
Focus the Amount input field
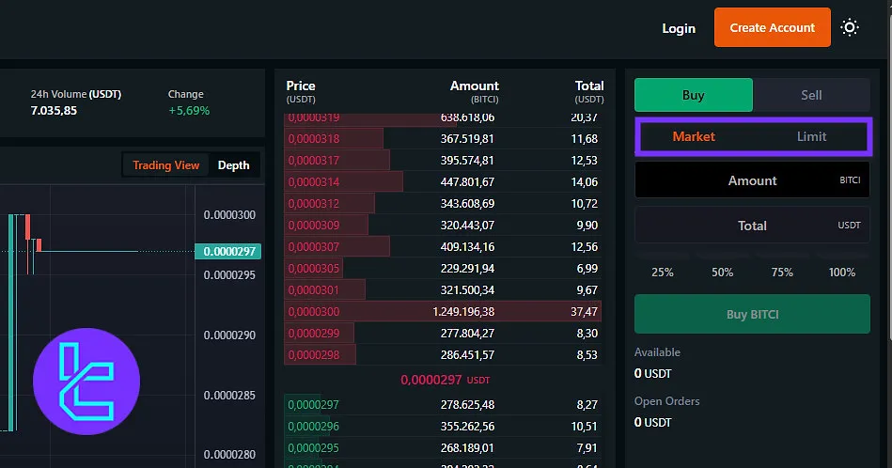tap(752, 180)
